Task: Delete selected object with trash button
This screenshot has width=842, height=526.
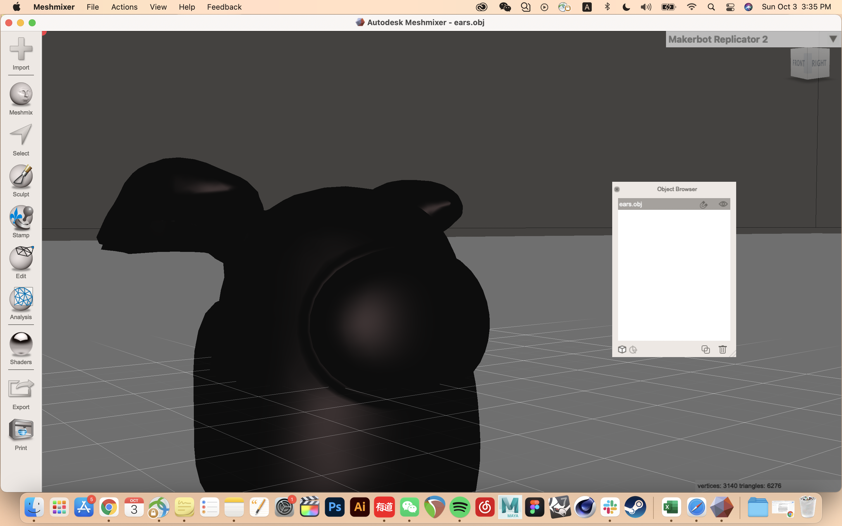Action: pyautogui.click(x=722, y=349)
